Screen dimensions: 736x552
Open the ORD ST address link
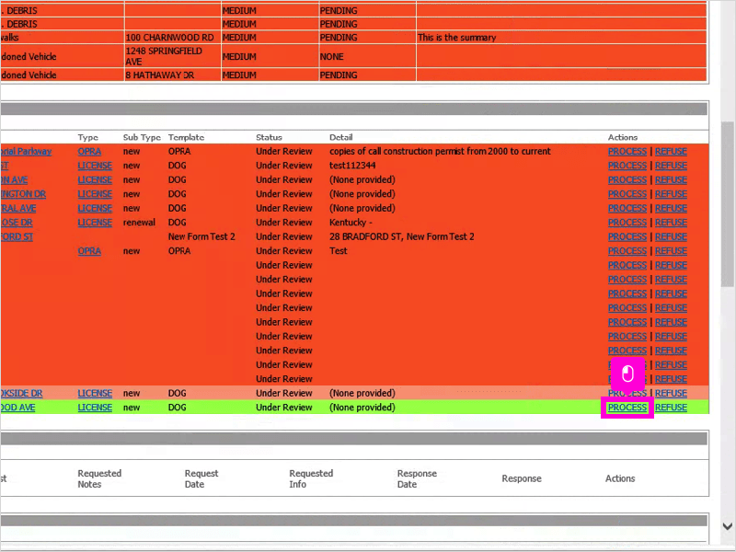(17, 236)
